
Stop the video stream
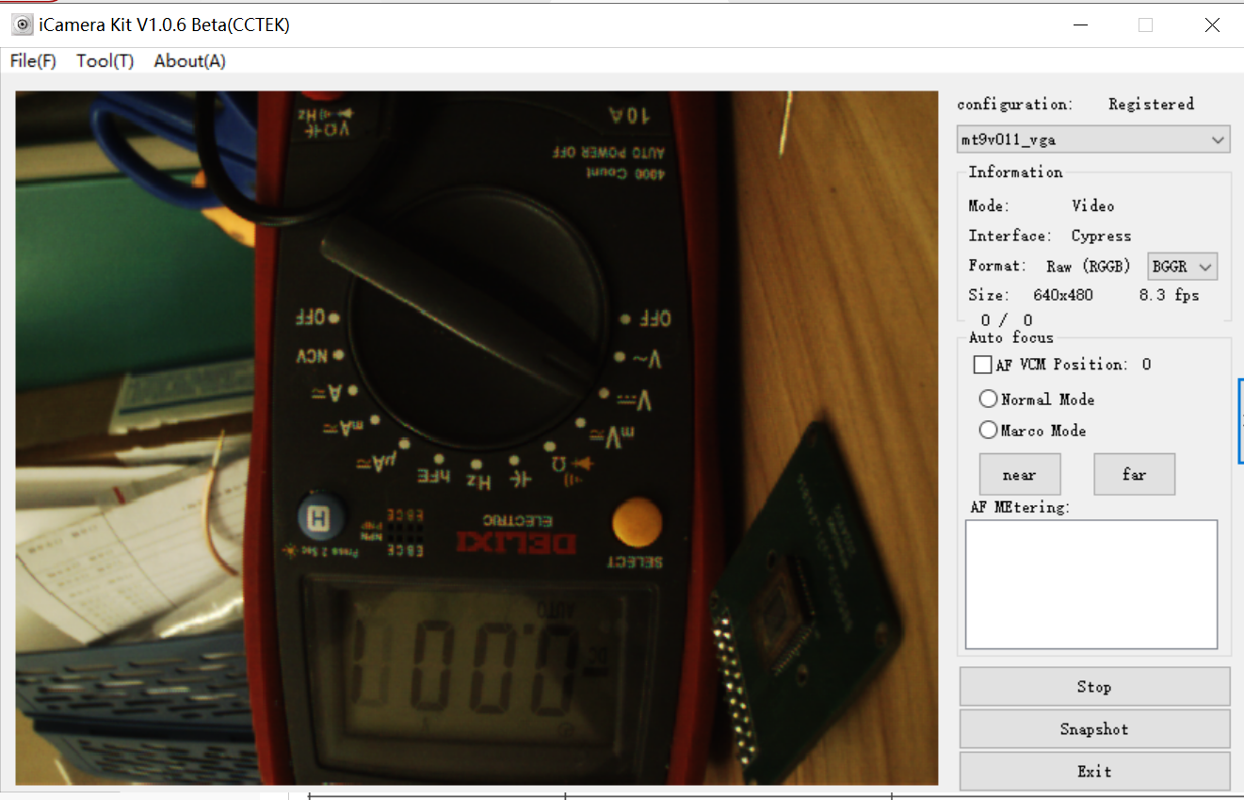[x=1093, y=687]
